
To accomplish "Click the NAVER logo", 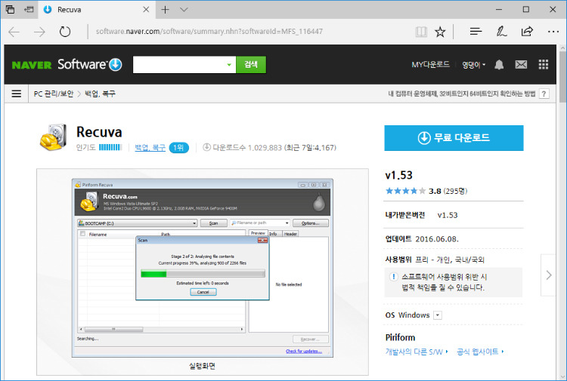I will (32, 65).
